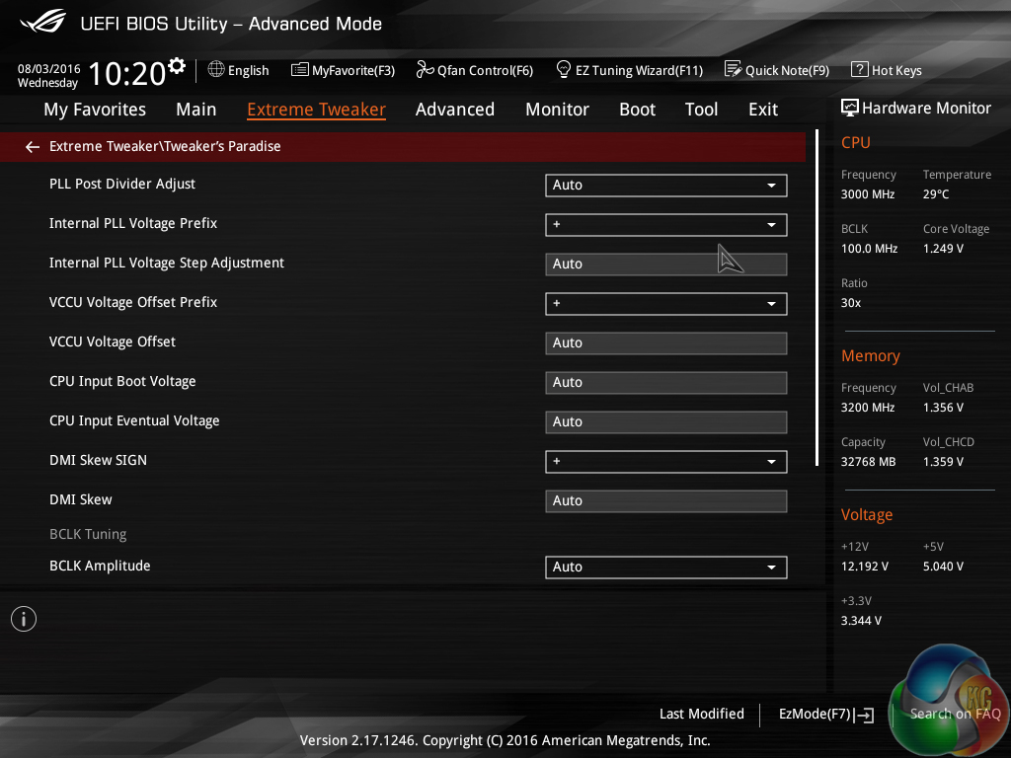
Task: Open the Extreme Tweaker tab
Action: point(317,110)
